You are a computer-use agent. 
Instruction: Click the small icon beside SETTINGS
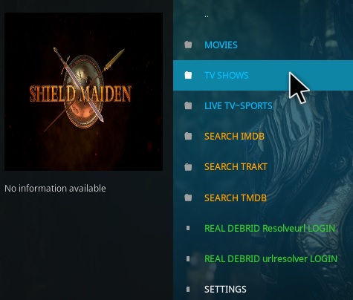tap(188, 289)
